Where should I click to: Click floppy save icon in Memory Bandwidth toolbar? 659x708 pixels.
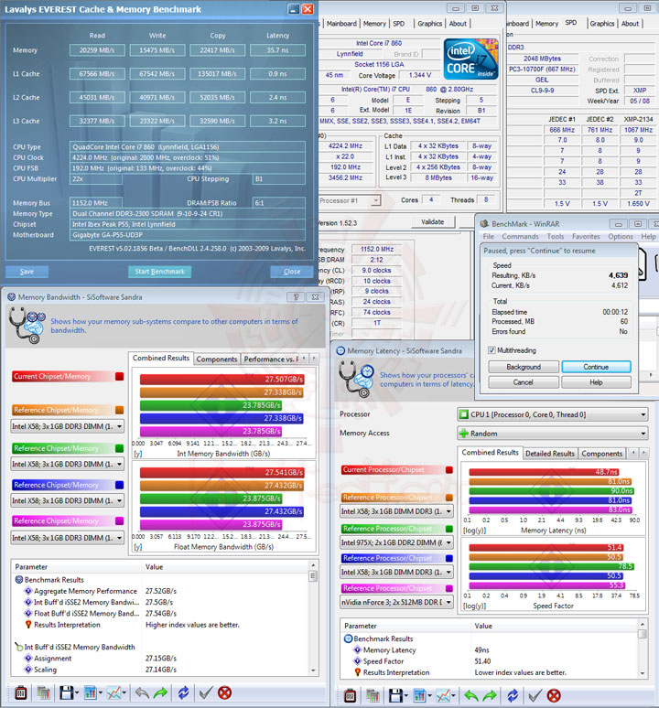(67, 692)
